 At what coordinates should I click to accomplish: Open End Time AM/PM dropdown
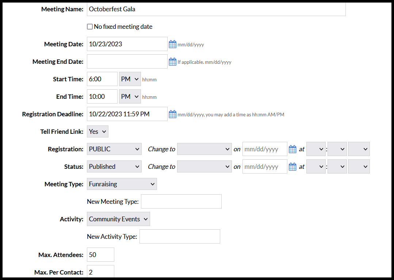[130, 97]
